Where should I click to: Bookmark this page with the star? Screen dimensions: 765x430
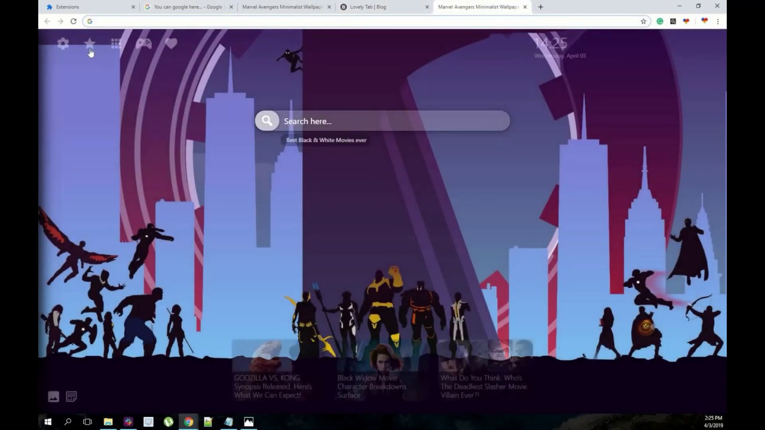[x=644, y=21]
